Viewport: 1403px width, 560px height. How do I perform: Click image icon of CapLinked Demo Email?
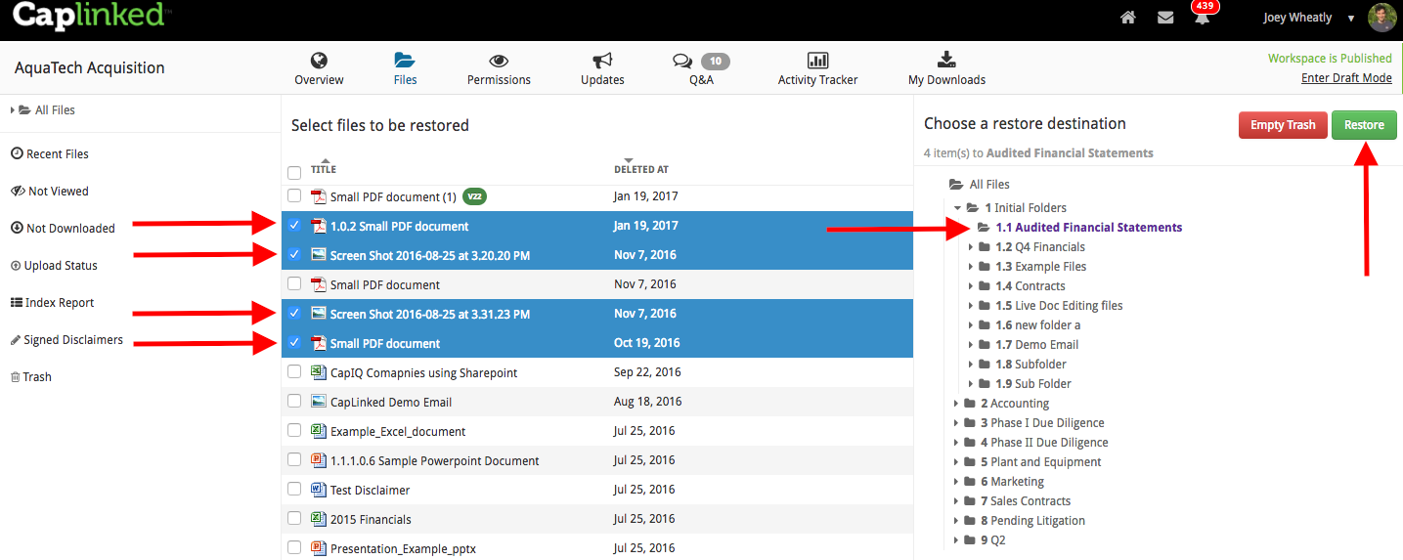point(318,402)
